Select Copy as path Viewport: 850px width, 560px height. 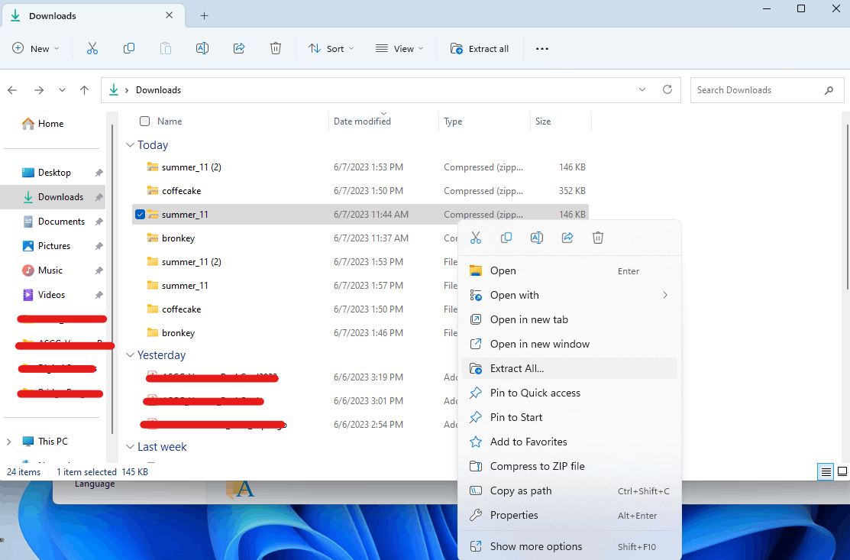[x=570, y=490]
